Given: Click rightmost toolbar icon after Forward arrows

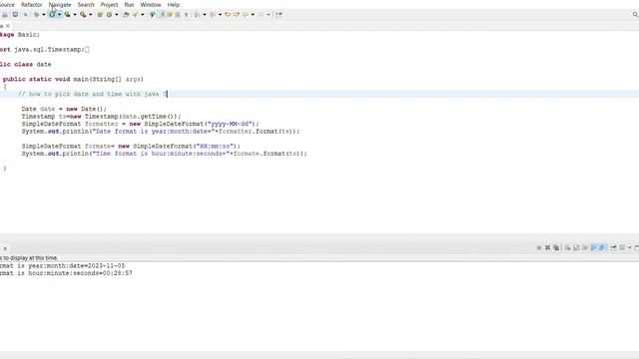Looking at the screenshot, I should tap(279, 15).
